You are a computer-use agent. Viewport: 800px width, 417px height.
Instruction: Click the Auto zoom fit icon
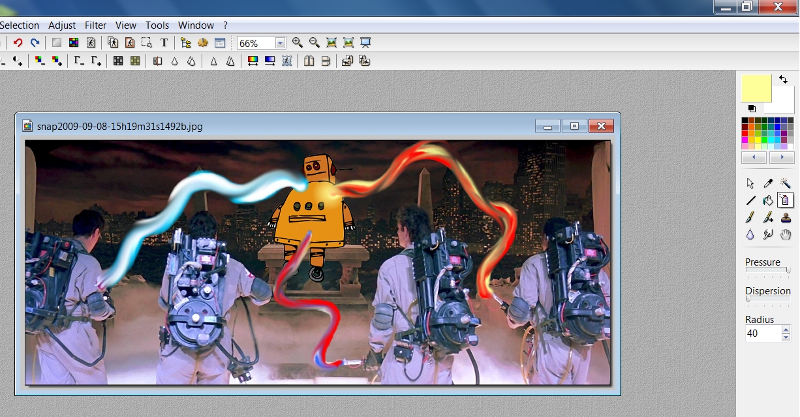pos(348,42)
